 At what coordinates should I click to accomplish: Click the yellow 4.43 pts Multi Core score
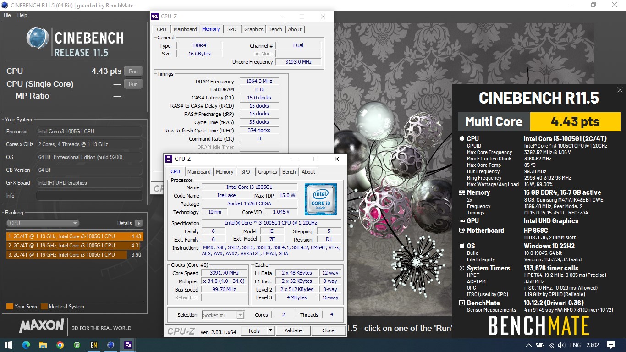coord(575,121)
